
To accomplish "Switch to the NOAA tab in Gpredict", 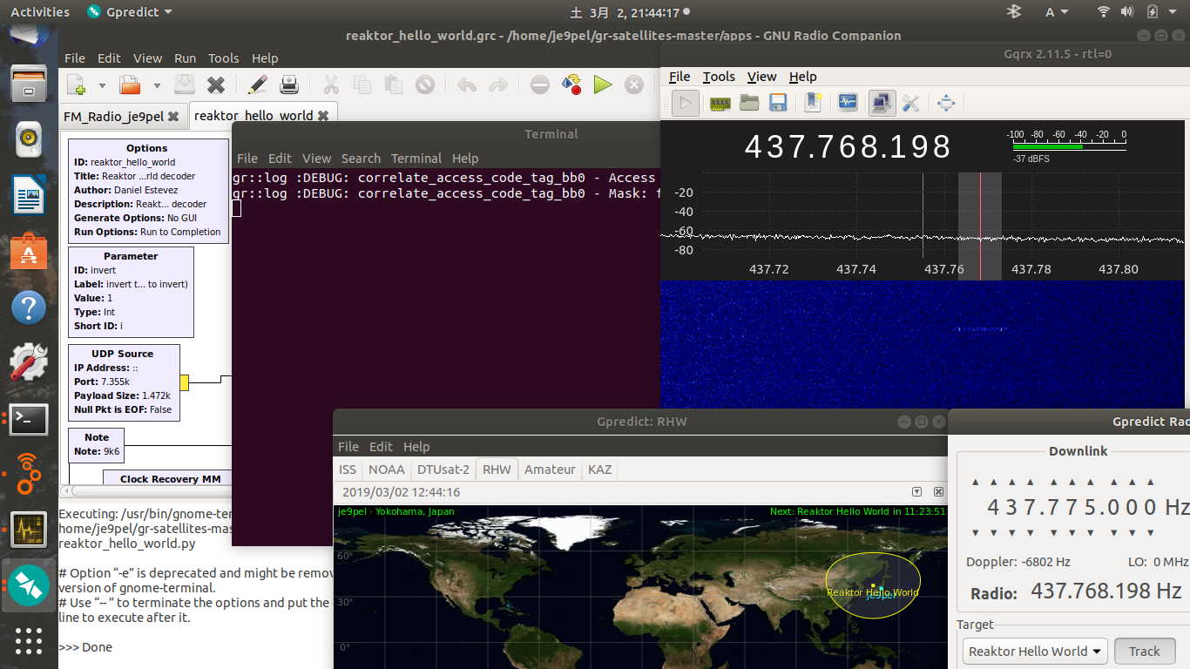I will (x=386, y=470).
